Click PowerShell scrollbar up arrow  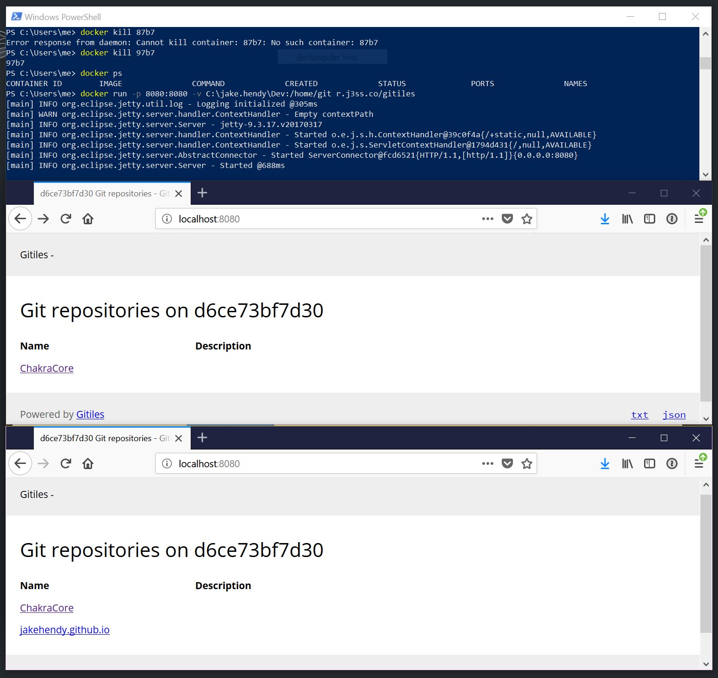(x=705, y=34)
